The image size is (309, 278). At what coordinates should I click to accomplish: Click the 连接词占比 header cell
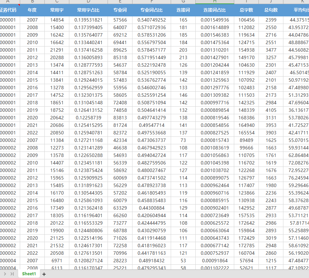215,10
